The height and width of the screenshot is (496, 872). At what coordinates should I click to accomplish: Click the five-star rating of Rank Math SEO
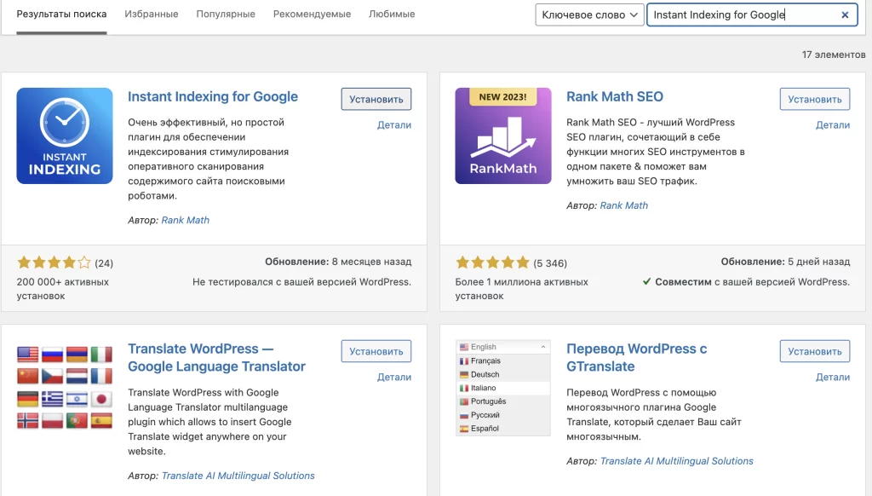[x=492, y=262]
